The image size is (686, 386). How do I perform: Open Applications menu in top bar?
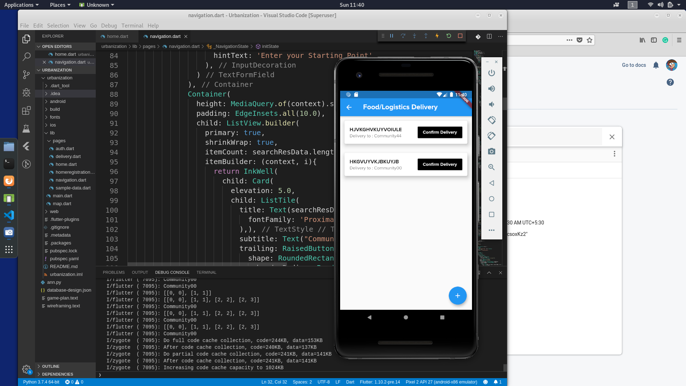point(21,5)
